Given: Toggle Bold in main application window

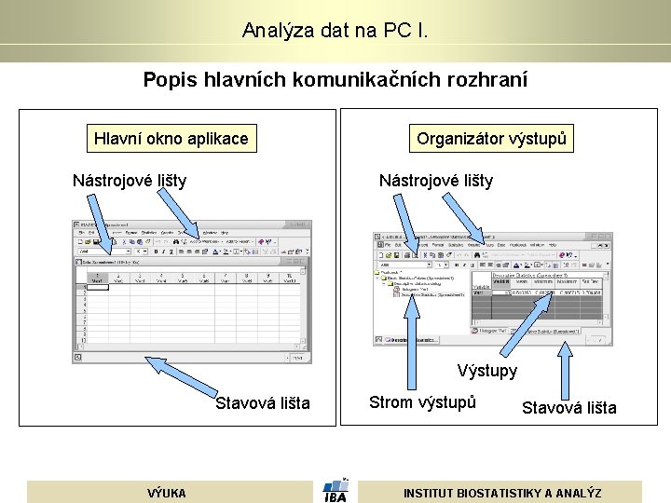Looking at the screenshot, I should pyautogui.click(x=156, y=251).
